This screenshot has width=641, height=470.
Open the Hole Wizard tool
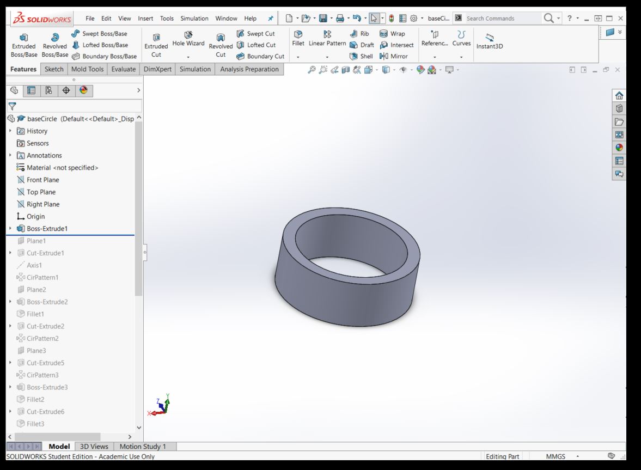188,39
